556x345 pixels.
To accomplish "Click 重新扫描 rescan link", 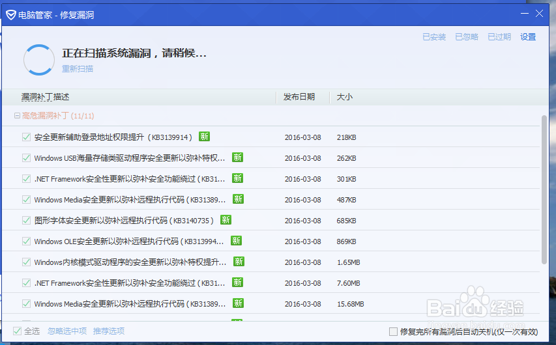I will tap(78, 69).
